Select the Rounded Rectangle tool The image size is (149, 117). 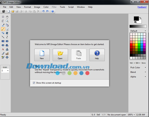(7, 41)
